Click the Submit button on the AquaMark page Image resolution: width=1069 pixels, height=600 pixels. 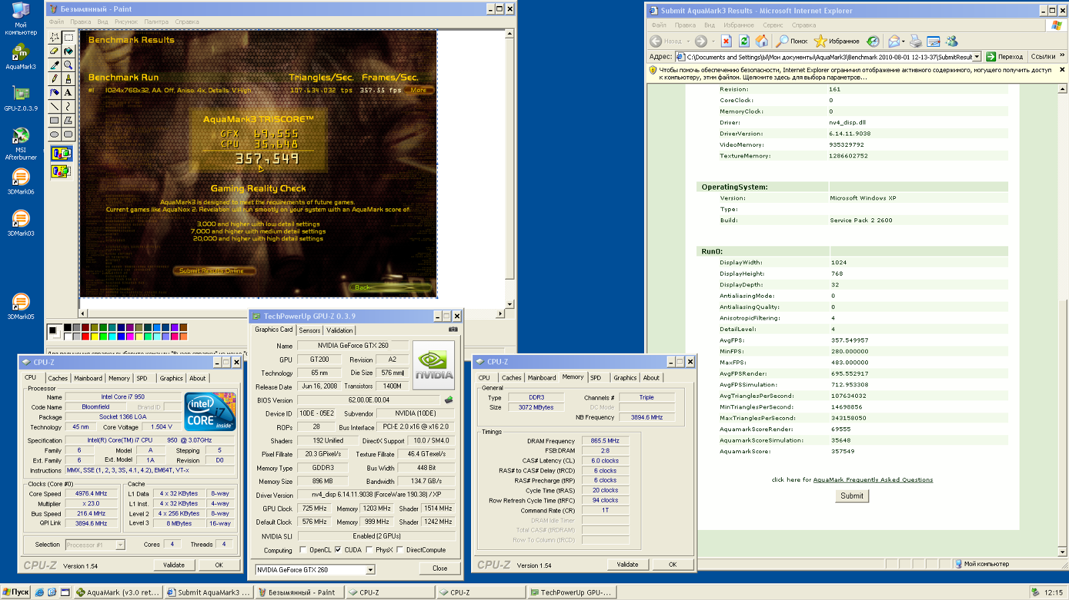[852, 496]
